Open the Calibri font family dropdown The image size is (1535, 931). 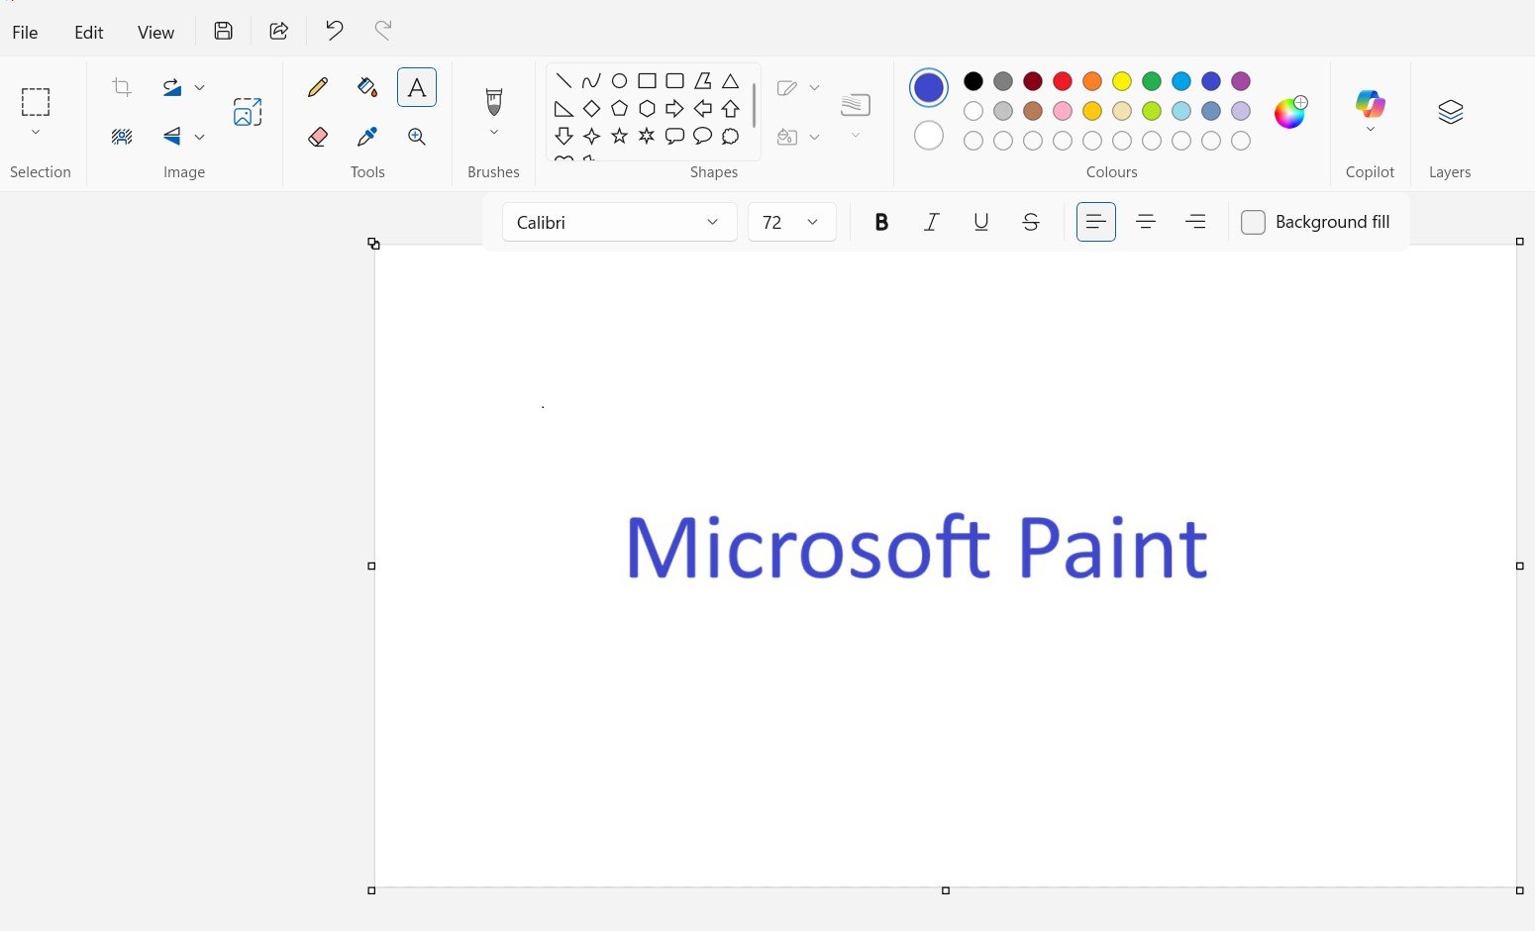point(620,222)
